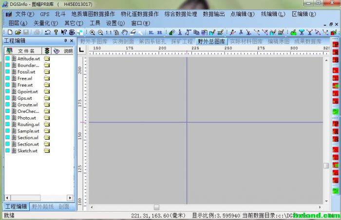
Task: Switch to the 实际材料图库 tab
Action: point(246,41)
